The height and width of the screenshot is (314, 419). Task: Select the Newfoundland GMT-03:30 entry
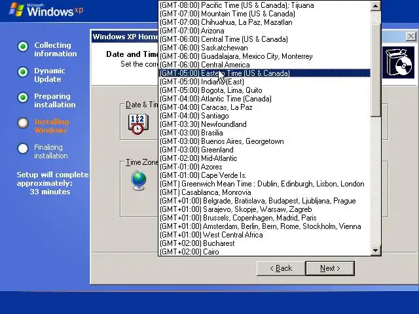coord(264,124)
